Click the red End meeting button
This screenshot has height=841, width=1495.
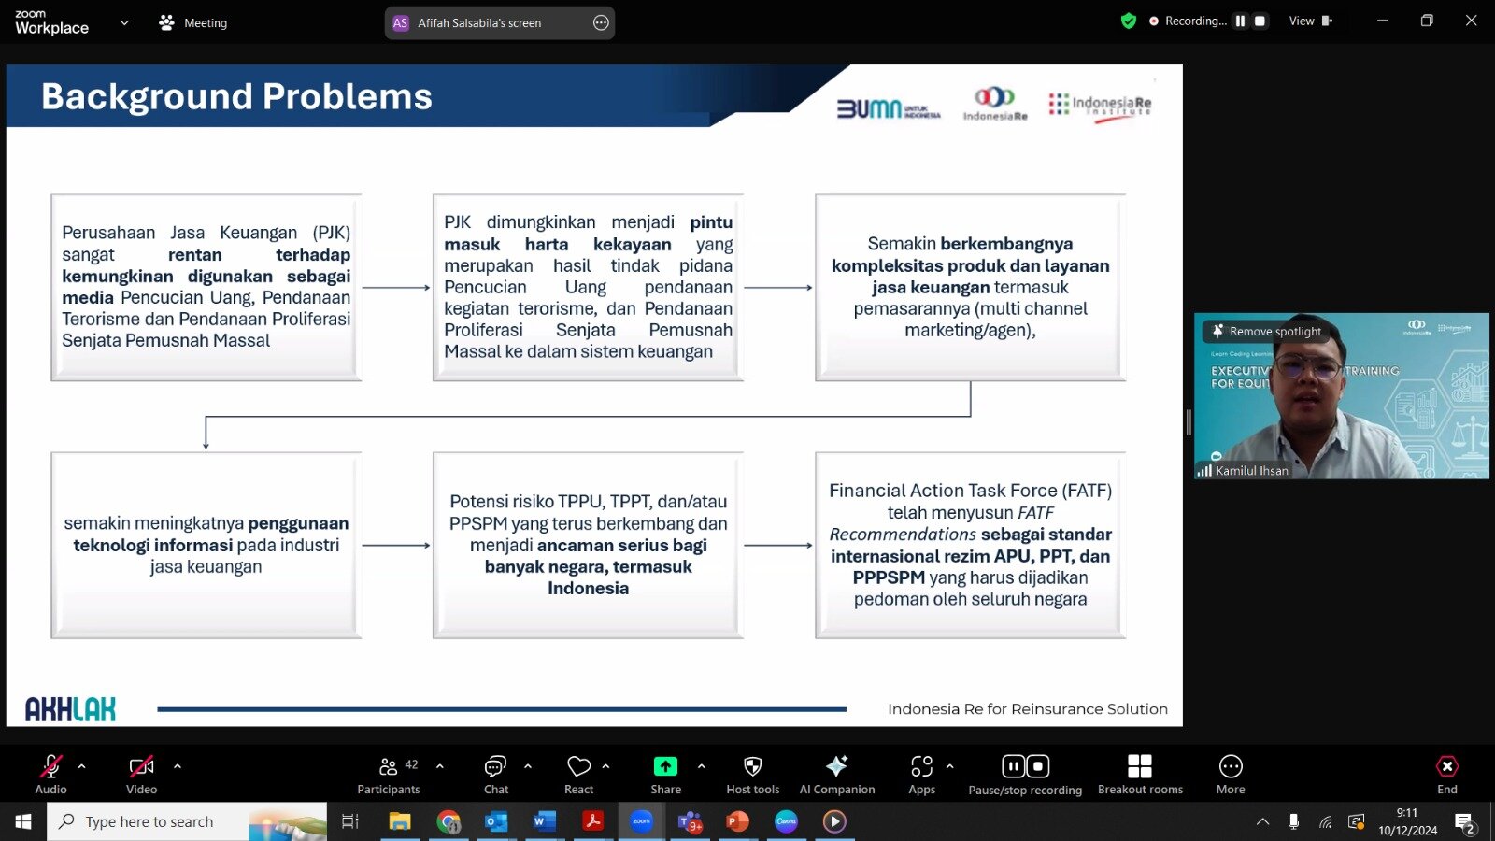pos(1446,775)
